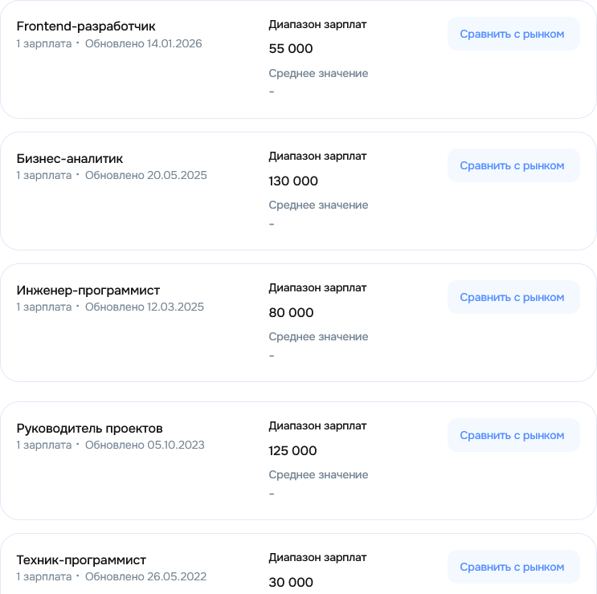Open the Инженер-программист position title

[x=88, y=290]
